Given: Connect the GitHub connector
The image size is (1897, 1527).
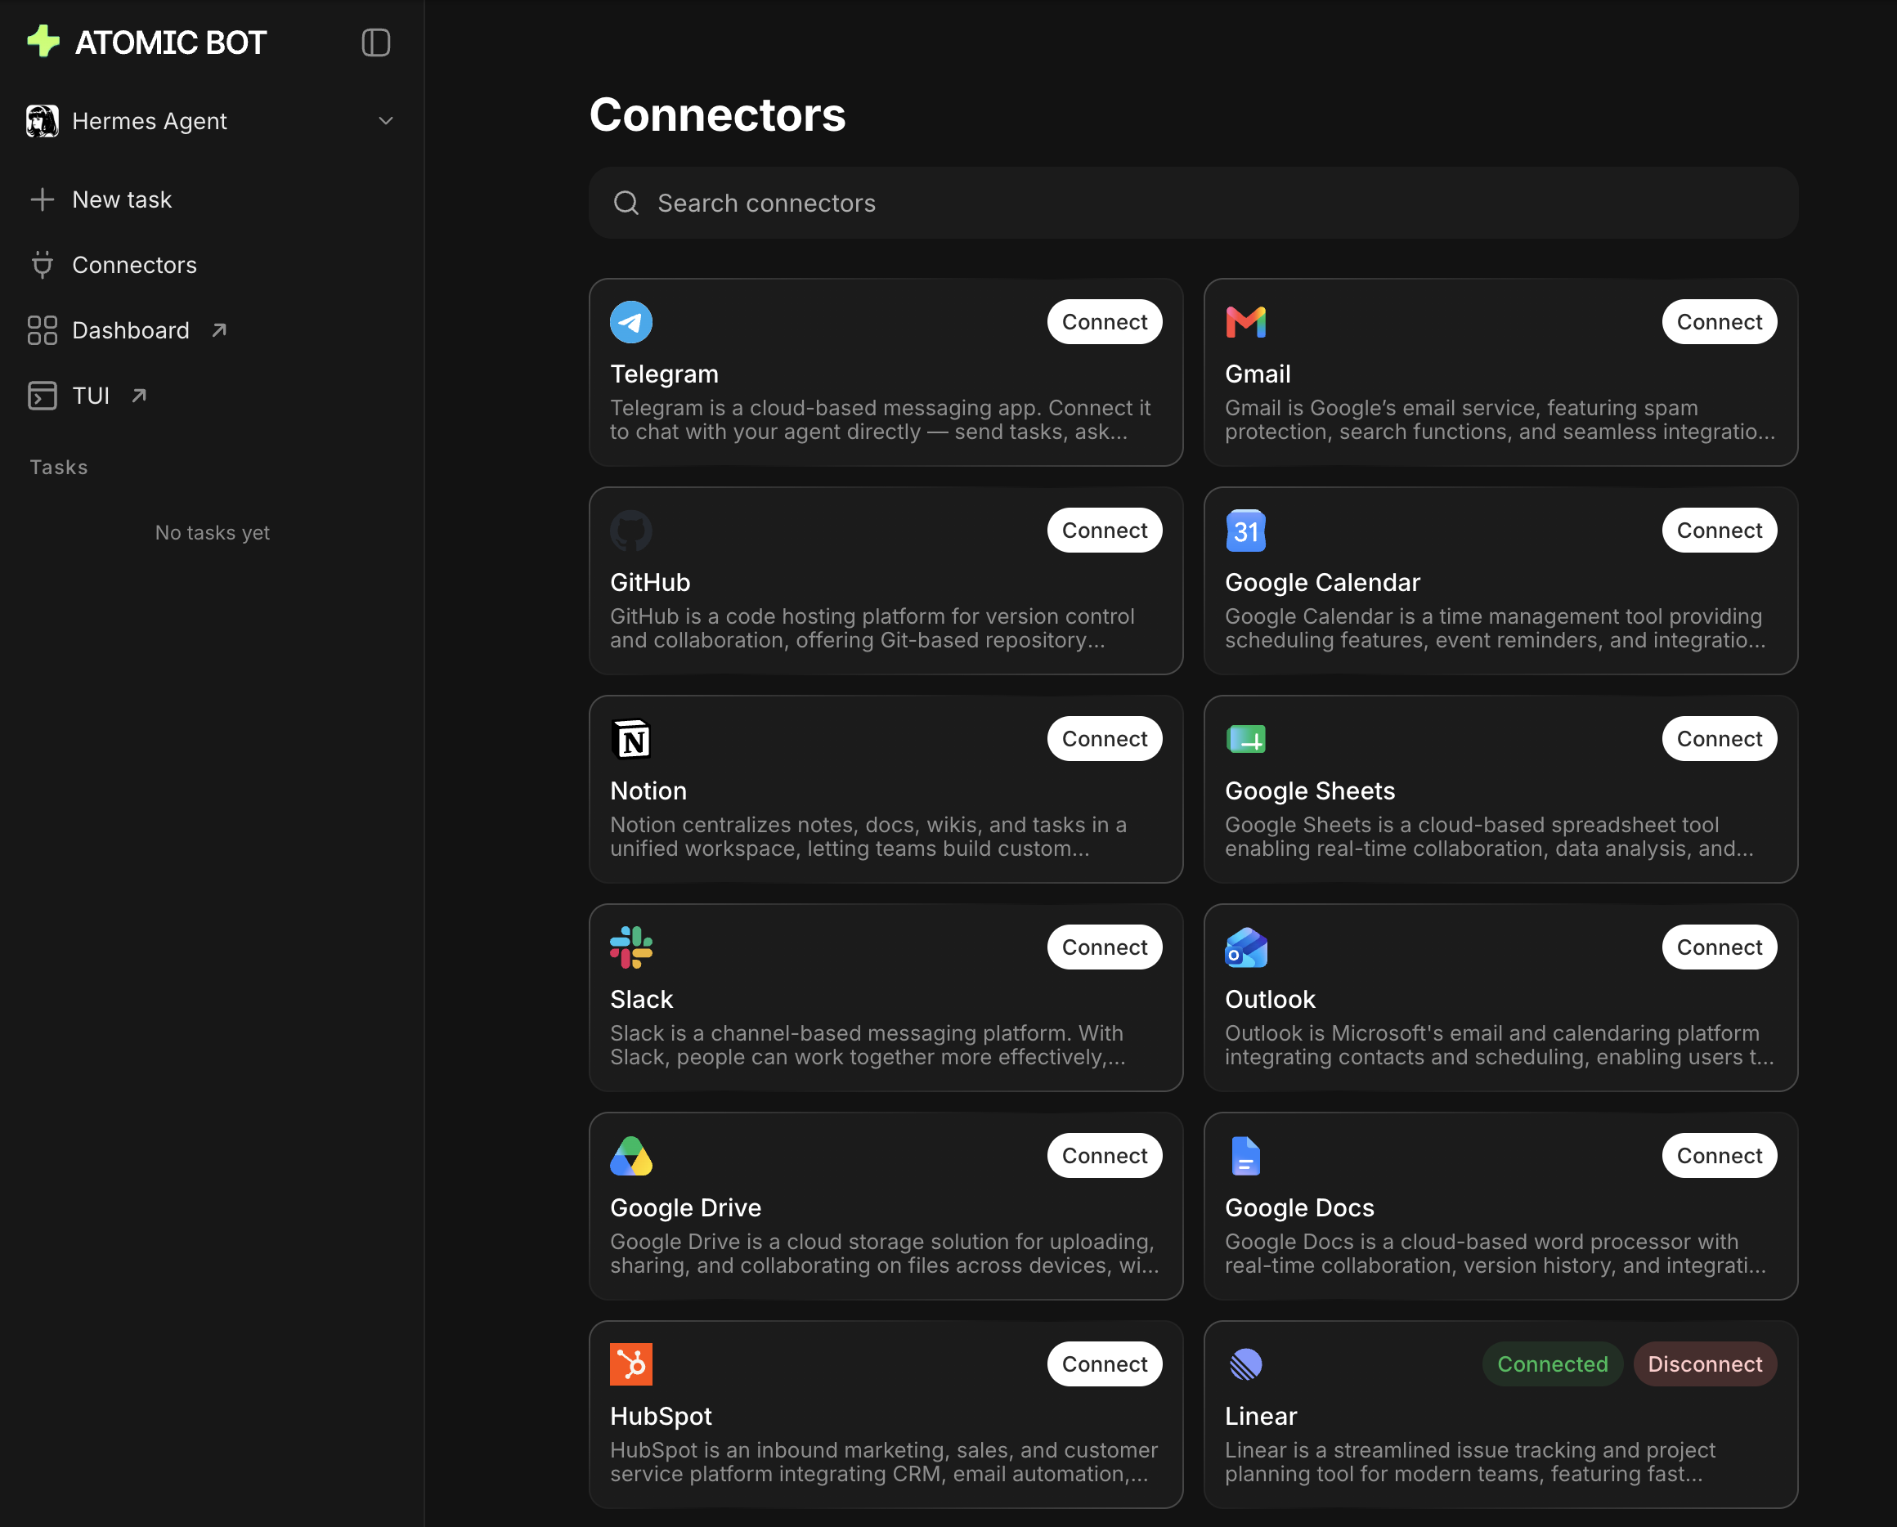Looking at the screenshot, I should click(1104, 531).
